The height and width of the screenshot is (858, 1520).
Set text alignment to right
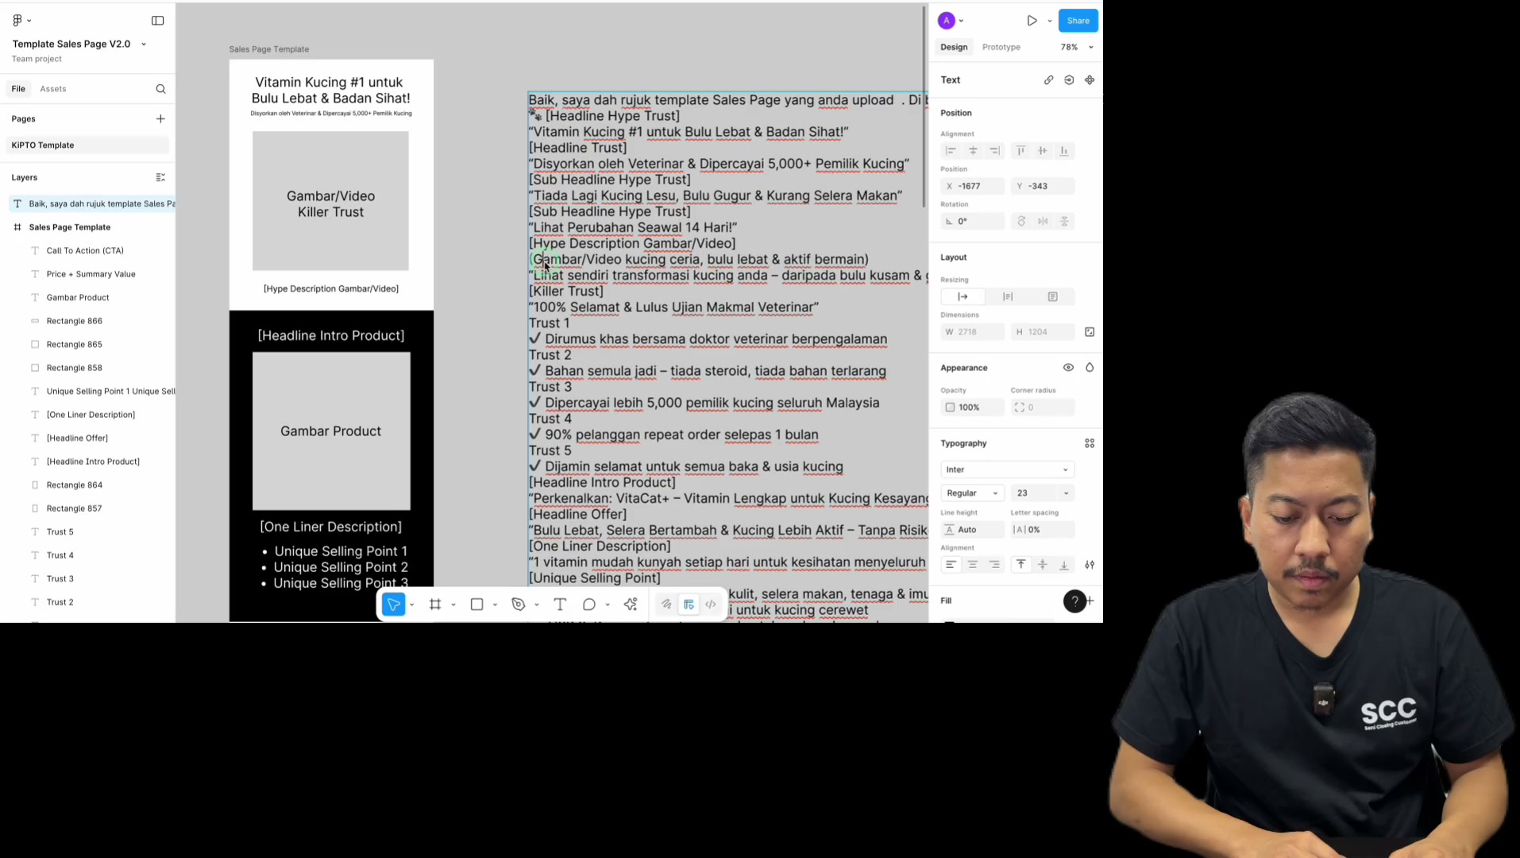[x=994, y=565]
